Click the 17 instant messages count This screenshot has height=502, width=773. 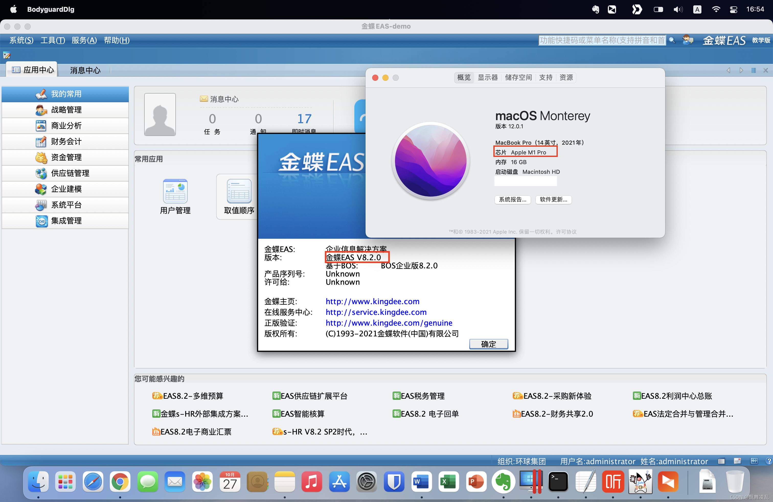pos(304,119)
